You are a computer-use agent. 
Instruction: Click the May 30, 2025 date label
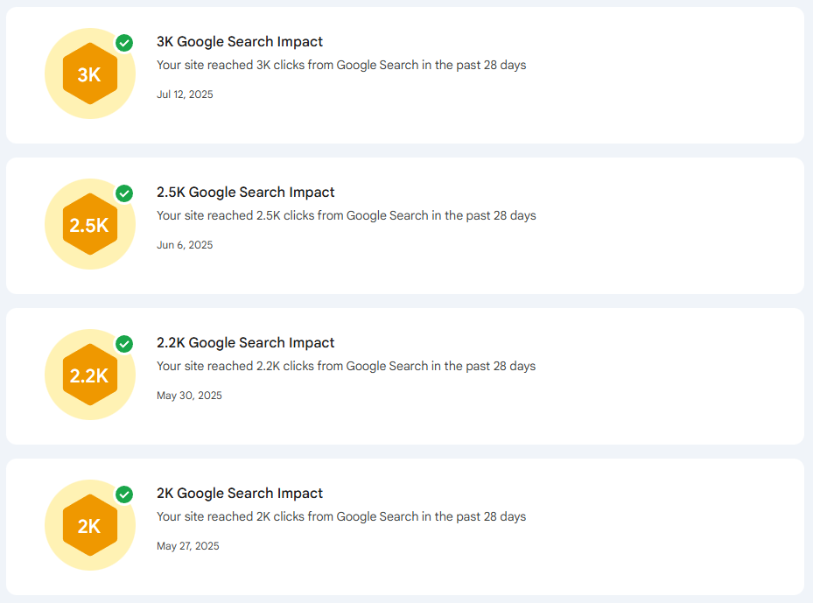pos(188,395)
